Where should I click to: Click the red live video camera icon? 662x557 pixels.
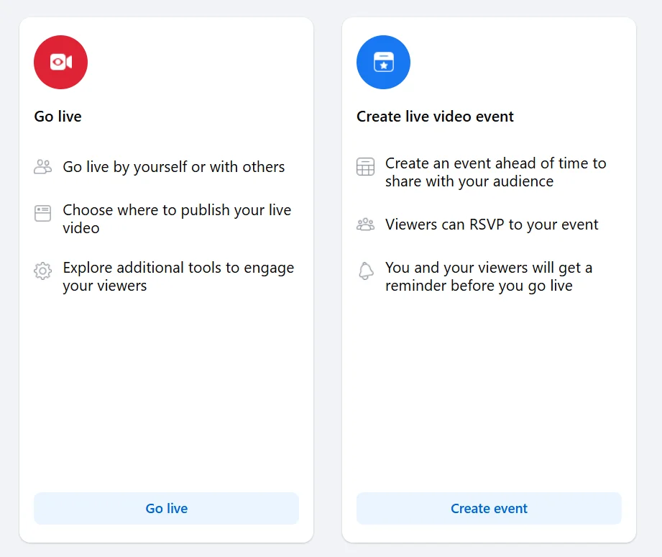tap(60, 62)
